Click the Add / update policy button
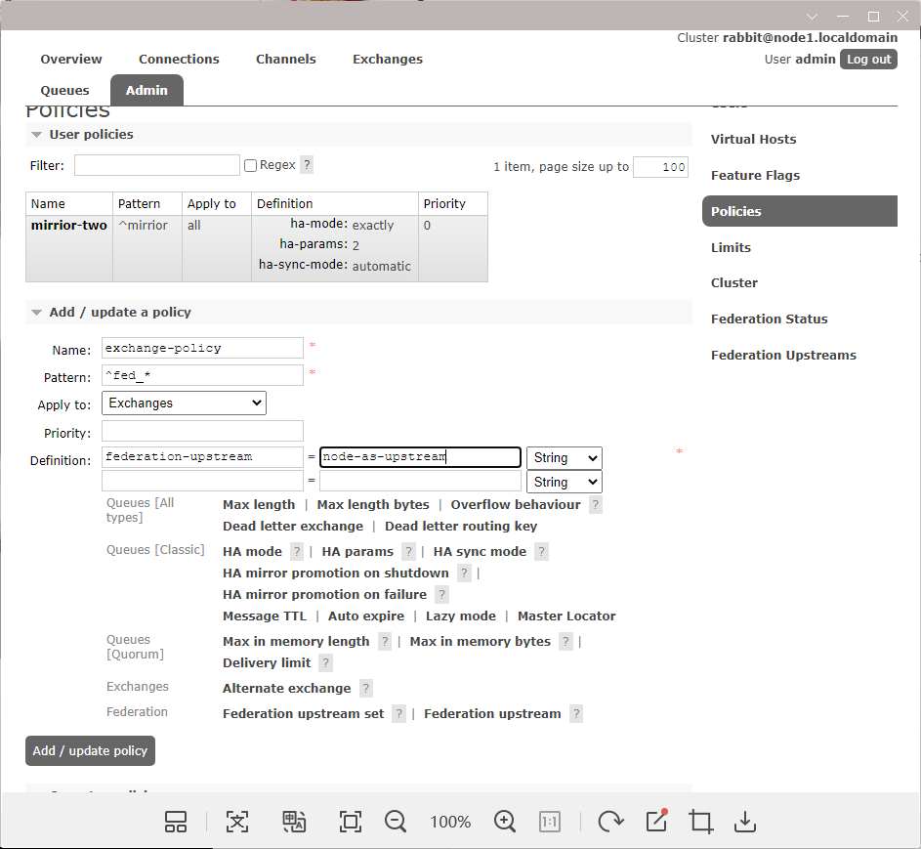The height and width of the screenshot is (849, 921). (x=90, y=751)
